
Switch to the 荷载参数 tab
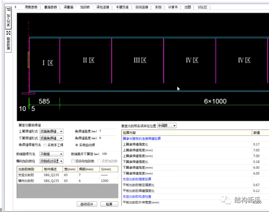31,7
